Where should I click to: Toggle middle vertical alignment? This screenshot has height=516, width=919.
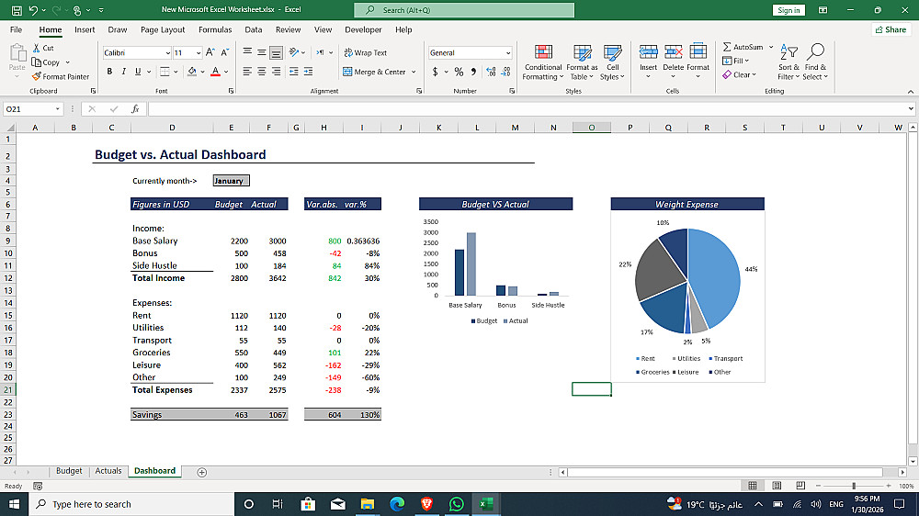261,52
